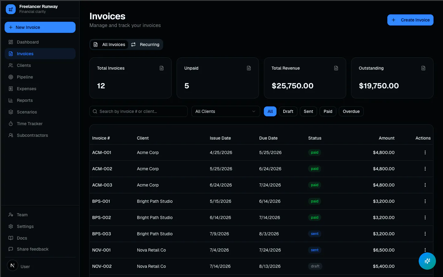The height and width of the screenshot is (277, 443).
Task: Click the Total Revenue card document icon
Action: pyautogui.click(x=336, y=68)
